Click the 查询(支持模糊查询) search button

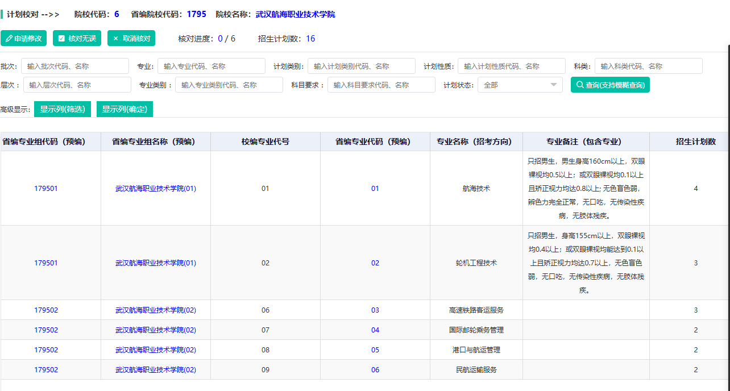(610, 85)
